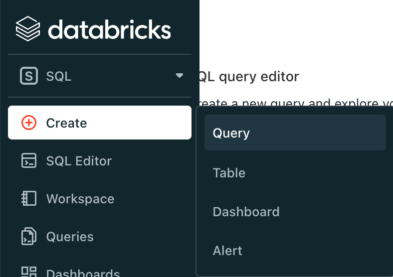This screenshot has width=393, height=277.
Task: Click the databricks wordmark text
Action: pyautogui.click(x=109, y=30)
